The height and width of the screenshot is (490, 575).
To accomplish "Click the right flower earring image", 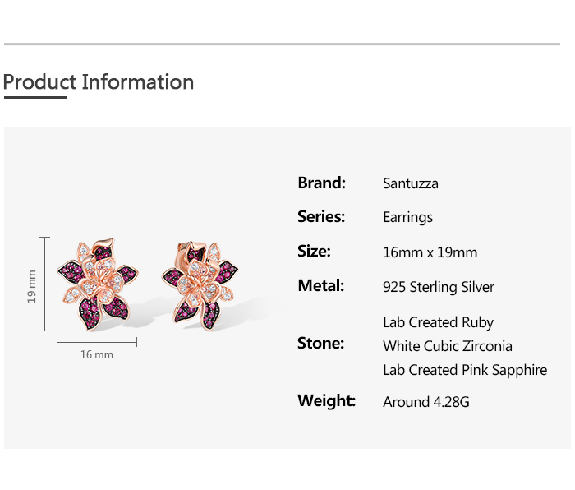I will coord(204,282).
